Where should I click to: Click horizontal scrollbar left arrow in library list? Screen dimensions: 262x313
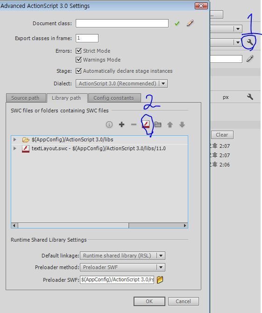tap(14, 226)
